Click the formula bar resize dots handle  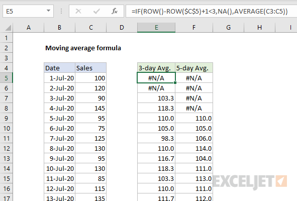pyautogui.click(x=61, y=12)
